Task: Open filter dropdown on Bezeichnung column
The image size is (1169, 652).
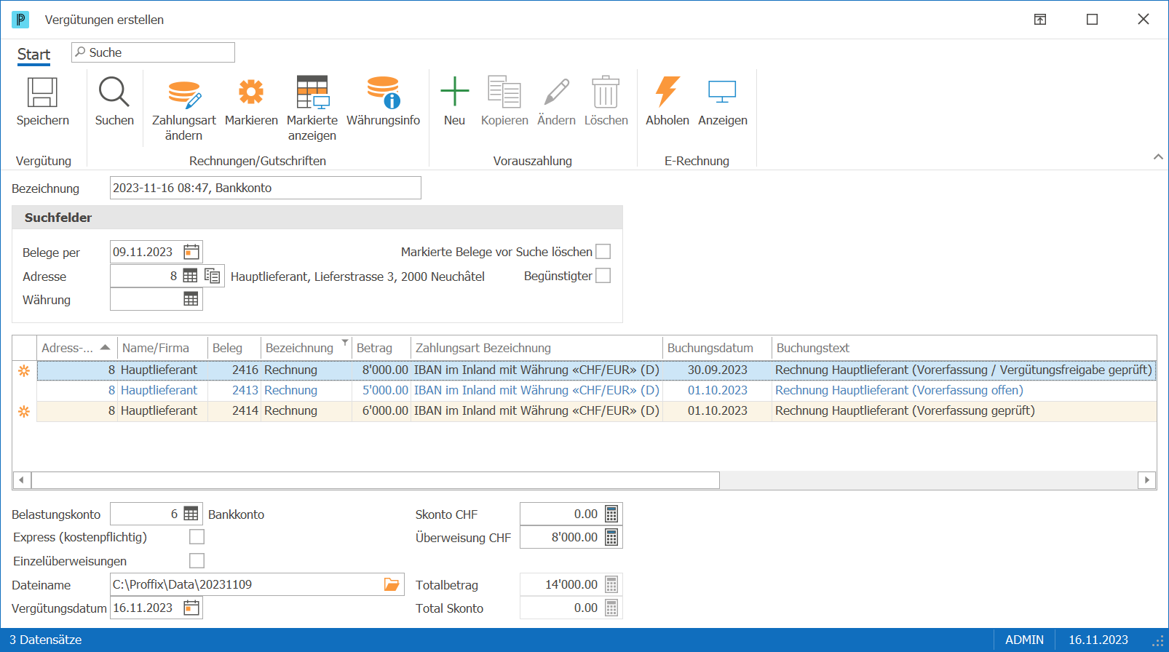Action: coord(345,342)
